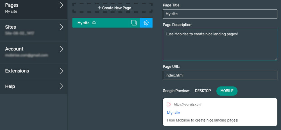
Task: Expand the Account menu chevron
Action: pos(61,49)
